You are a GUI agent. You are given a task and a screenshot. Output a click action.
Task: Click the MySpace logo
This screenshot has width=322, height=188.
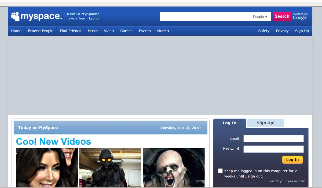pos(36,16)
